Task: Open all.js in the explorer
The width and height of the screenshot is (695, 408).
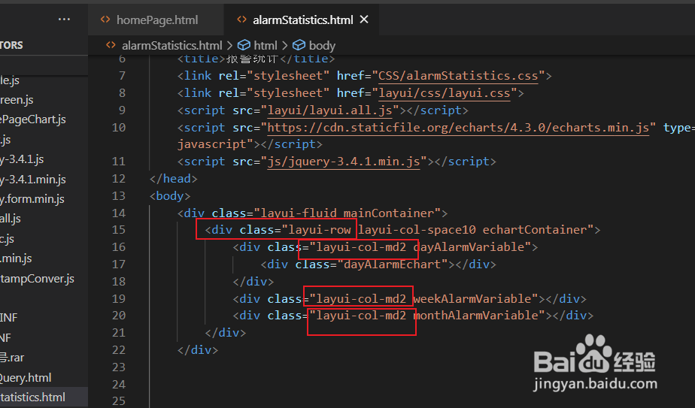Action: click(x=11, y=219)
